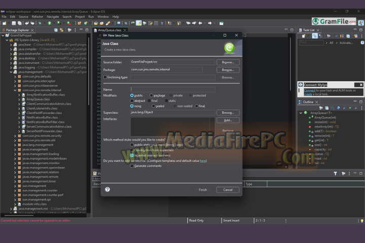365x243 pixels.
Task: Click Add button for Interfaces
Action: [x=228, y=120]
